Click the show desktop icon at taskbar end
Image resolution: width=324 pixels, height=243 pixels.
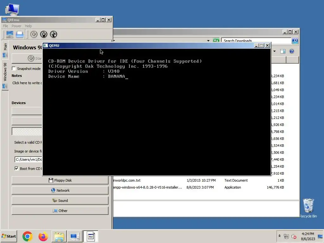[x=320, y=236]
